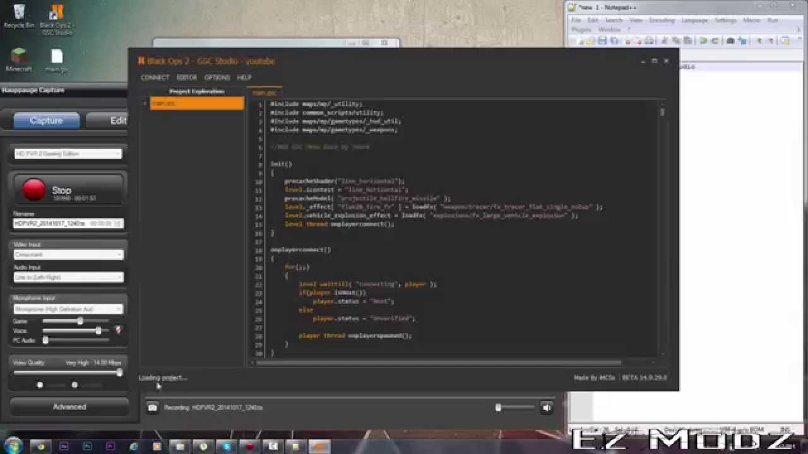Open the Language menu in Notepad++

tap(694, 20)
